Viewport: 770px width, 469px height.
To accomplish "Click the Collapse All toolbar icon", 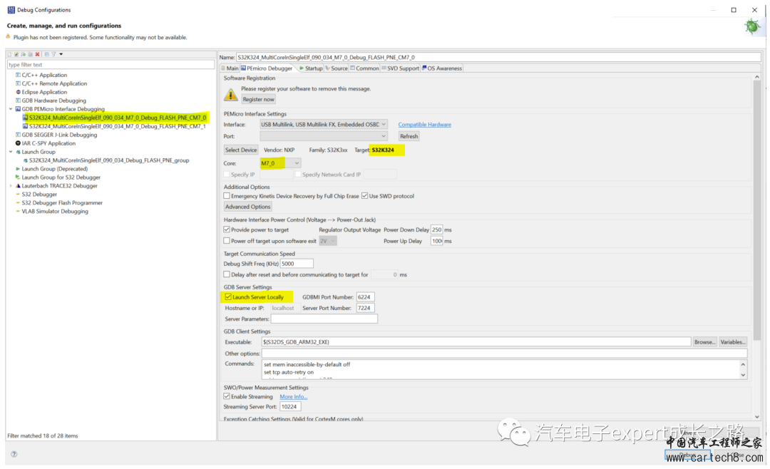I will 46,54.
